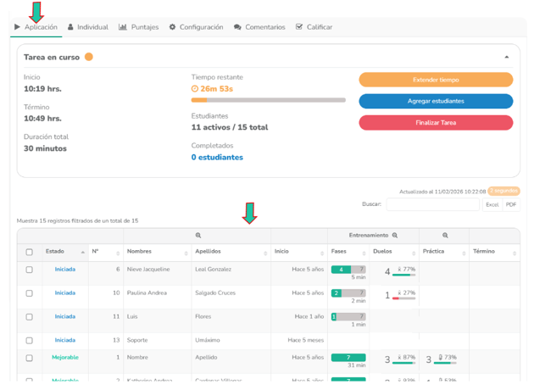The width and height of the screenshot is (534, 390).
Task: Click the magnifier icon above the Nombres column
Action: click(x=197, y=235)
